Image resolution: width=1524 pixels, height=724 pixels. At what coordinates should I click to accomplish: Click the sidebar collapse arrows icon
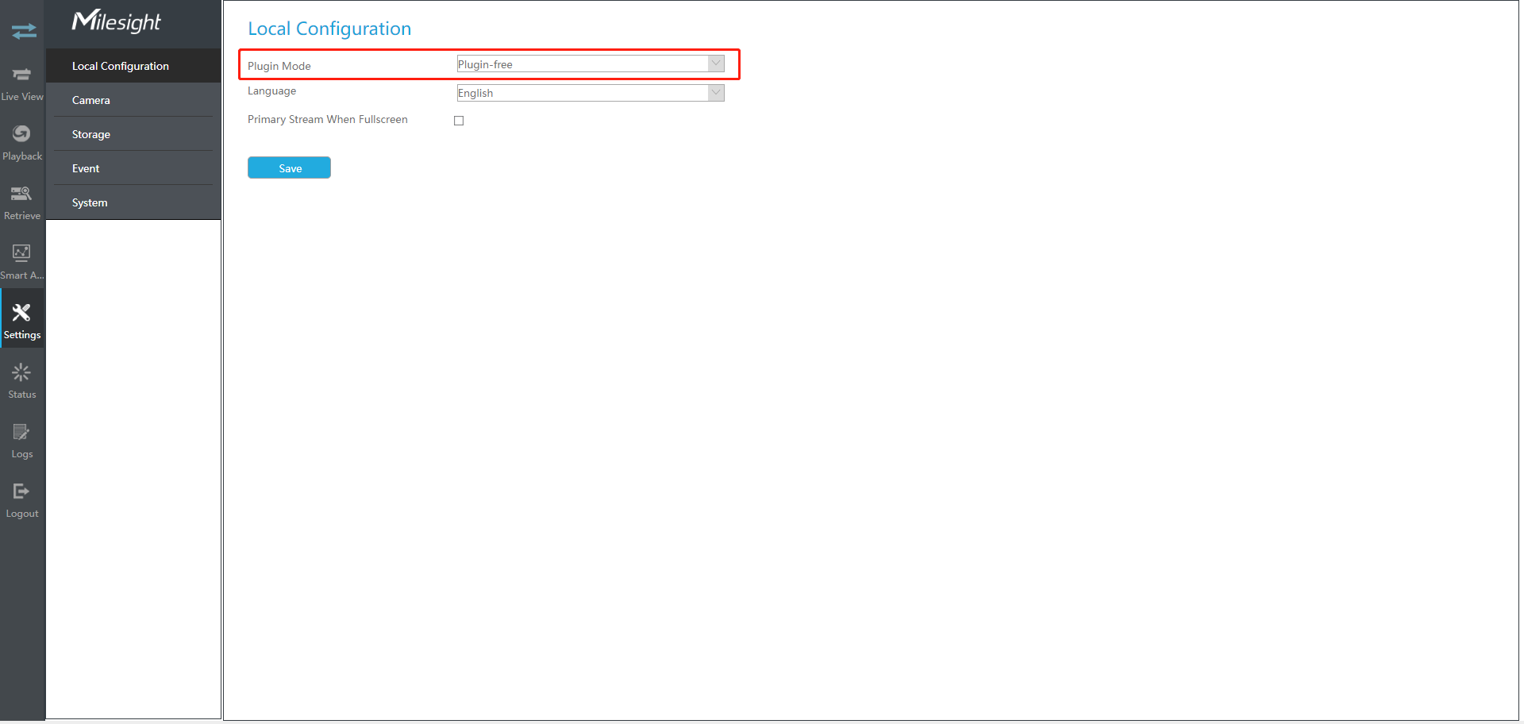tap(23, 31)
